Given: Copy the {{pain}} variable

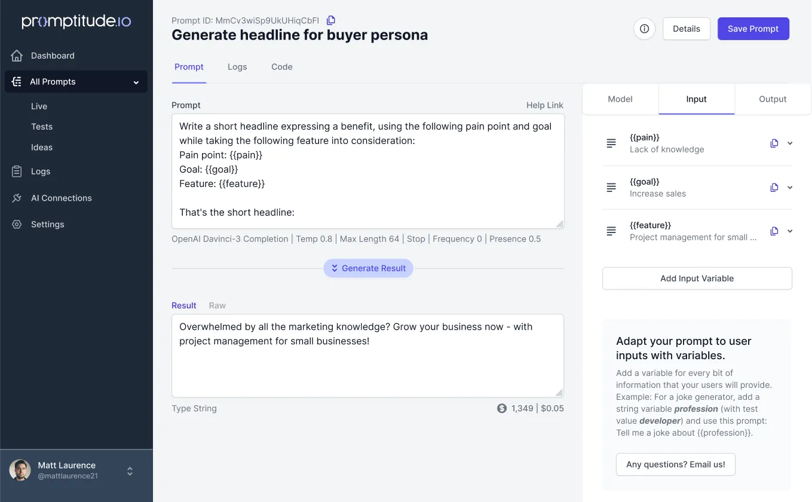Looking at the screenshot, I should tap(774, 143).
